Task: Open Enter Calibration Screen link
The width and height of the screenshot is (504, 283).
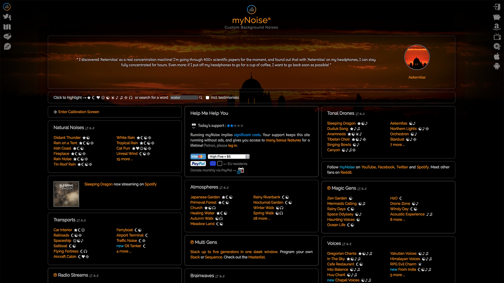Action: coord(79,112)
